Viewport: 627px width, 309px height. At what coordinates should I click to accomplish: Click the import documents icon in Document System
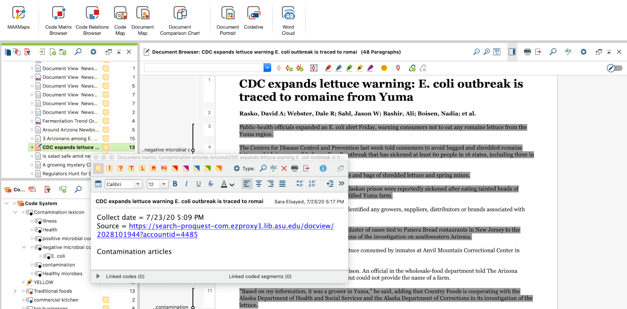pos(42,52)
